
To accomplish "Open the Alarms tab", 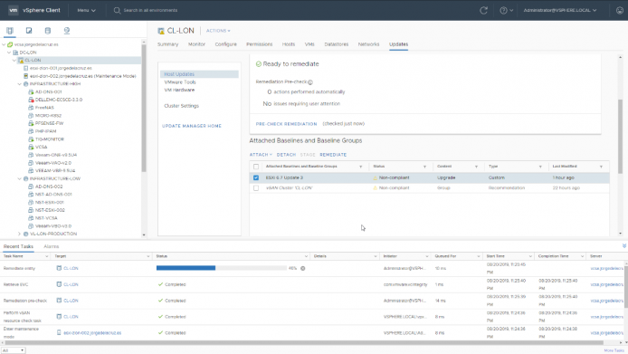I will pos(52,246).
